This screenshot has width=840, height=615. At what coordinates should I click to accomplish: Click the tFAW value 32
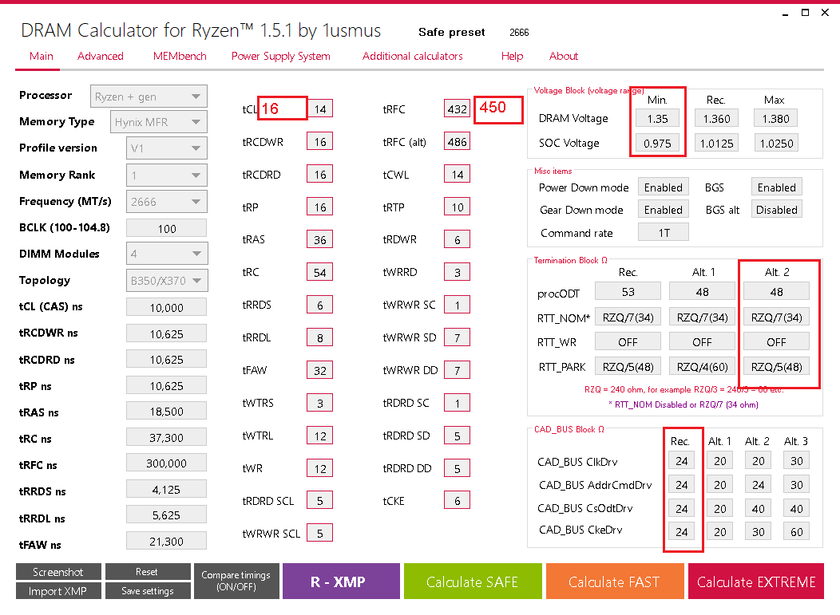coord(320,370)
